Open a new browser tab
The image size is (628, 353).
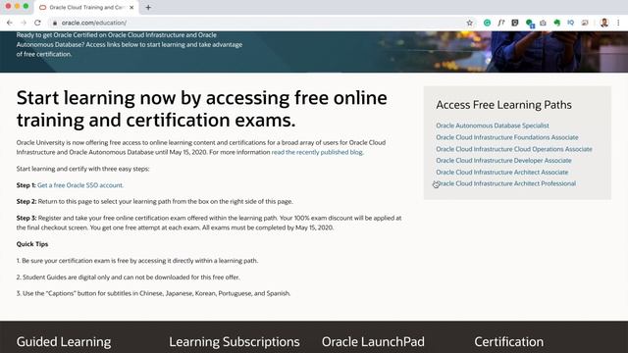click(x=148, y=7)
